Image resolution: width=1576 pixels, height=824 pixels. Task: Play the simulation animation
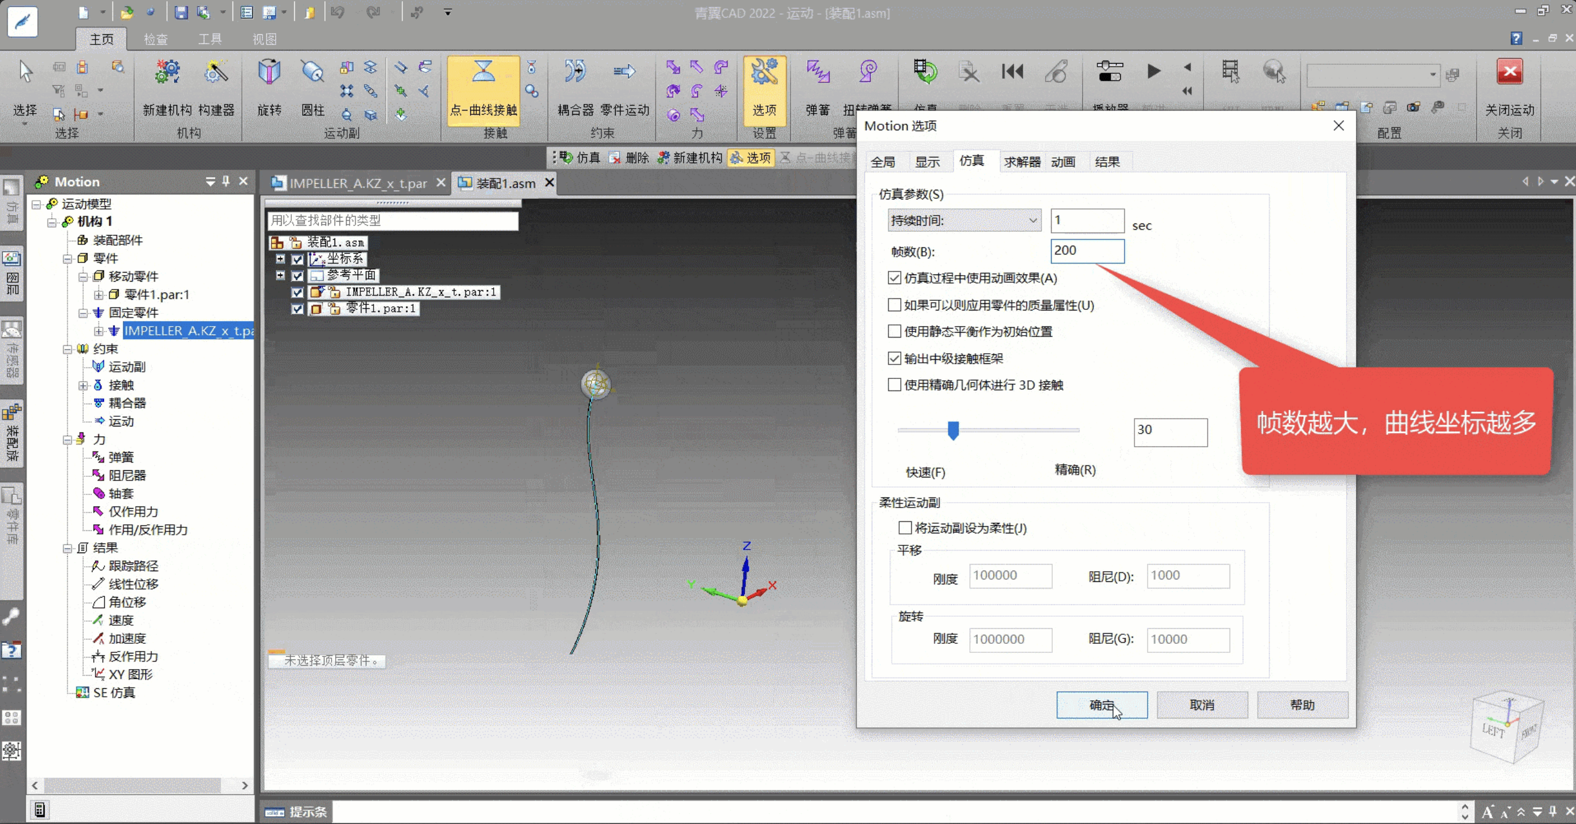point(1153,71)
